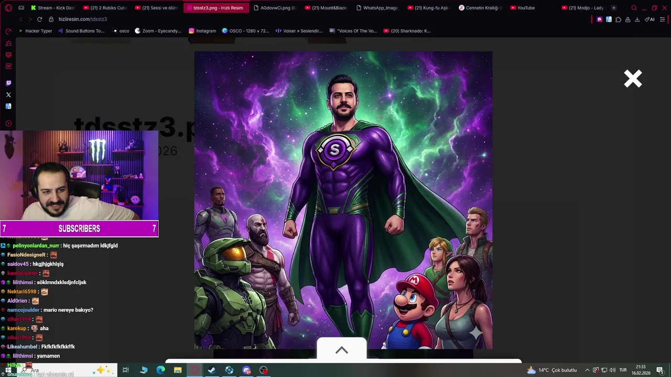
Task: Reload the page
Action: click(39, 19)
